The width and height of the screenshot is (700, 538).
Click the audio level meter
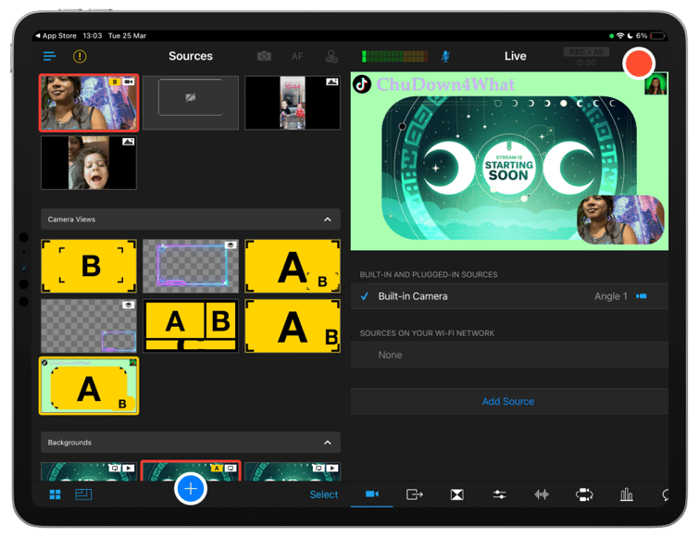(394, 56)
